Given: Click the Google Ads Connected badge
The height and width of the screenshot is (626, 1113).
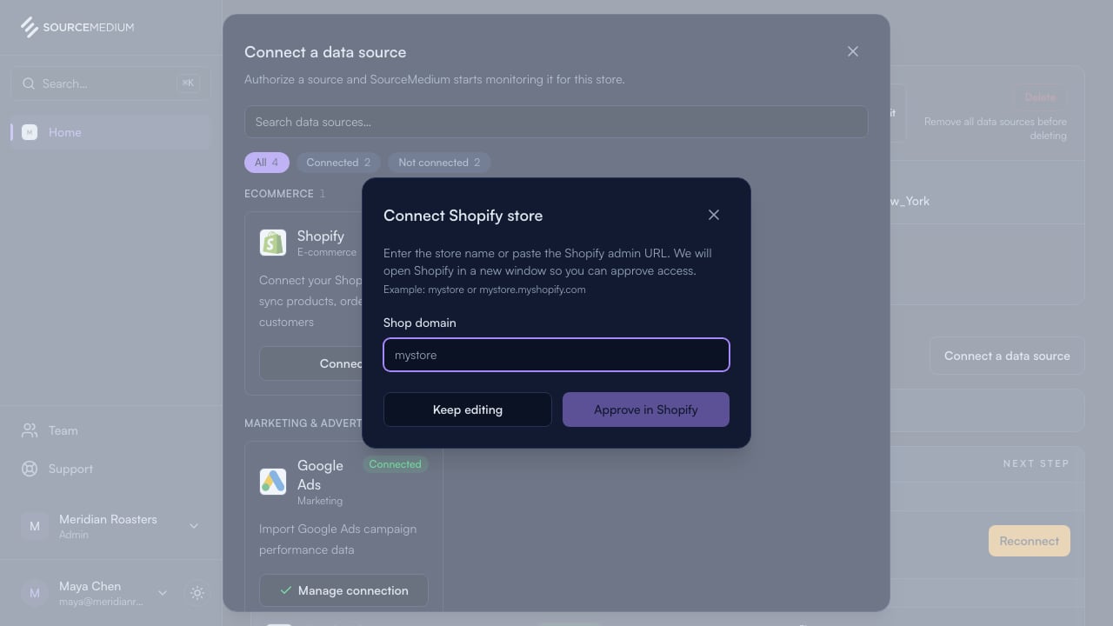Looking at the screenshot, I should tap(395, 464).
